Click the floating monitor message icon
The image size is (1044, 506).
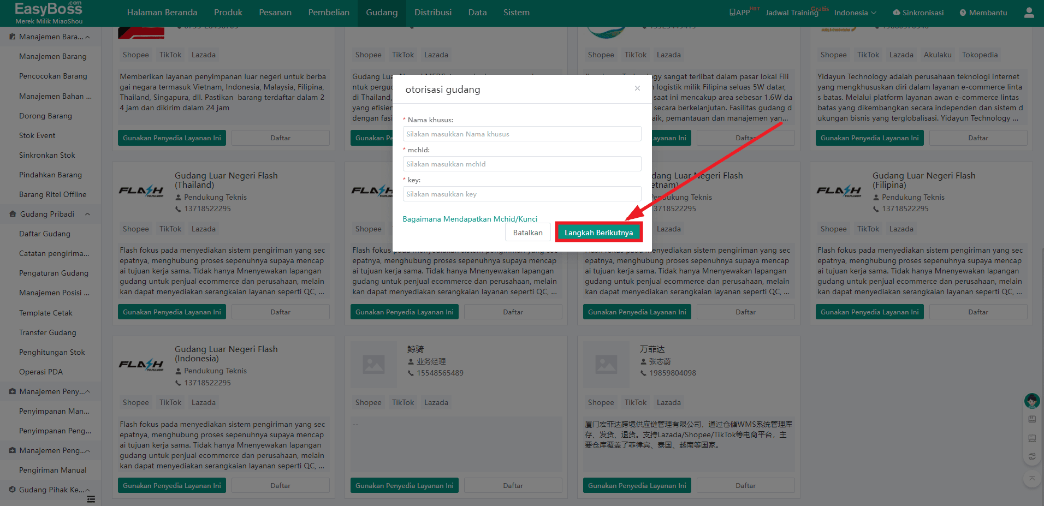[1032, 438]
